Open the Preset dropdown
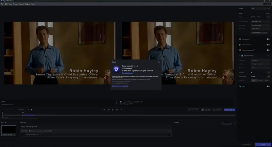Image resolution: width=272 pixels, height=147 pixels. tap(258, 8)
